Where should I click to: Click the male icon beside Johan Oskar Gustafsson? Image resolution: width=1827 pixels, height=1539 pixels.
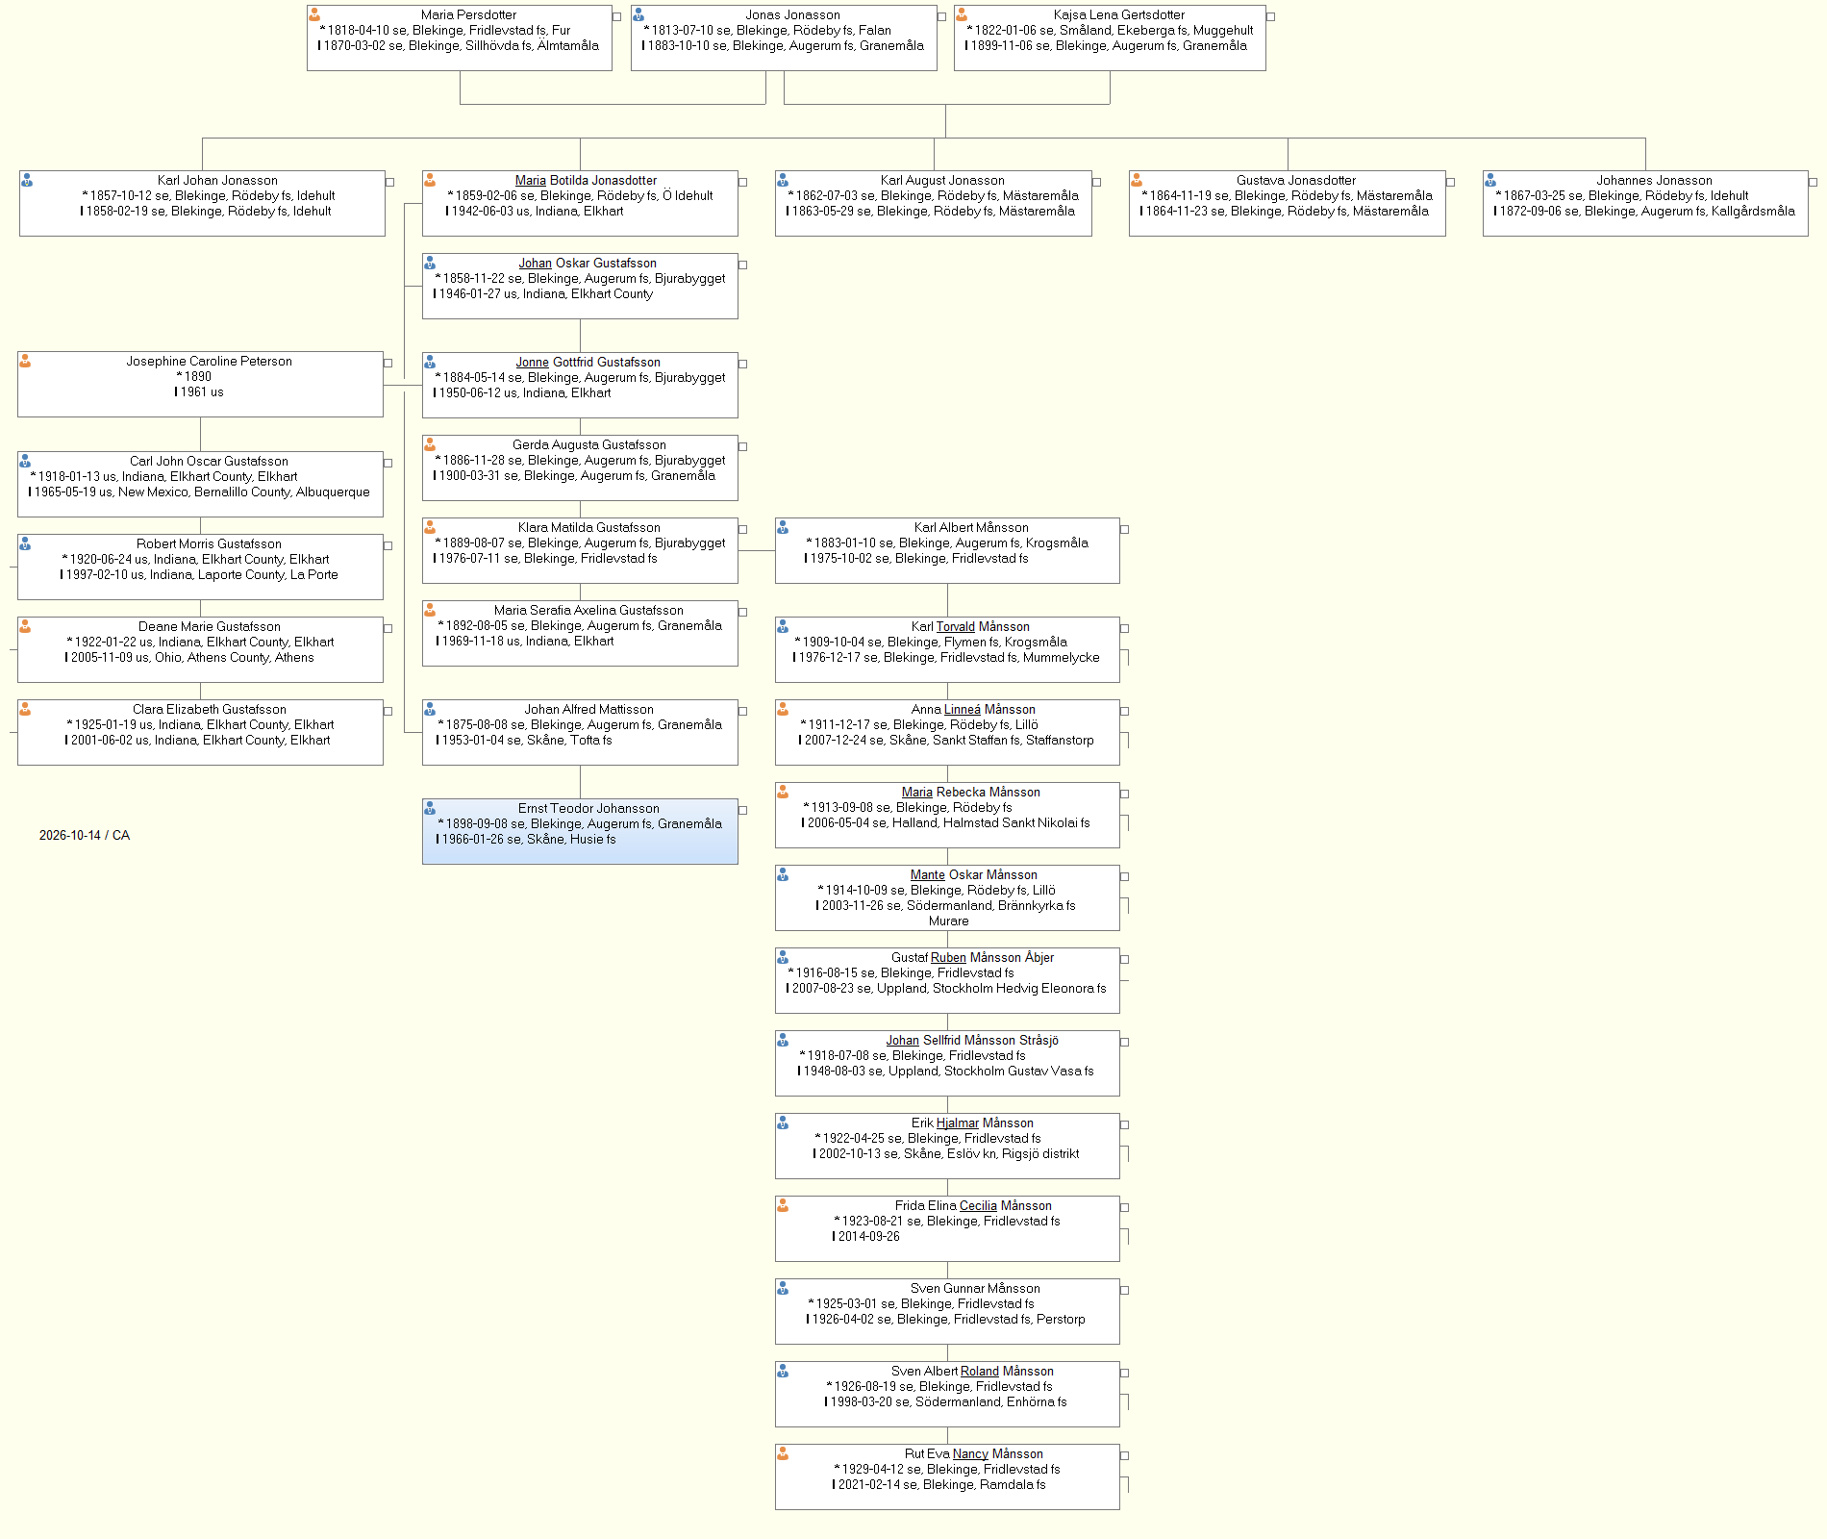[x=430, y=263]
